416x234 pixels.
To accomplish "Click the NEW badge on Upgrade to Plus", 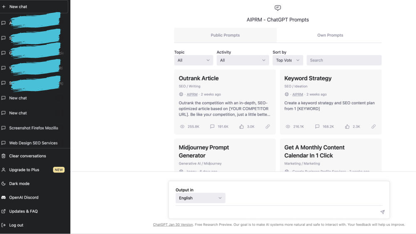I will tap(59, 170).
